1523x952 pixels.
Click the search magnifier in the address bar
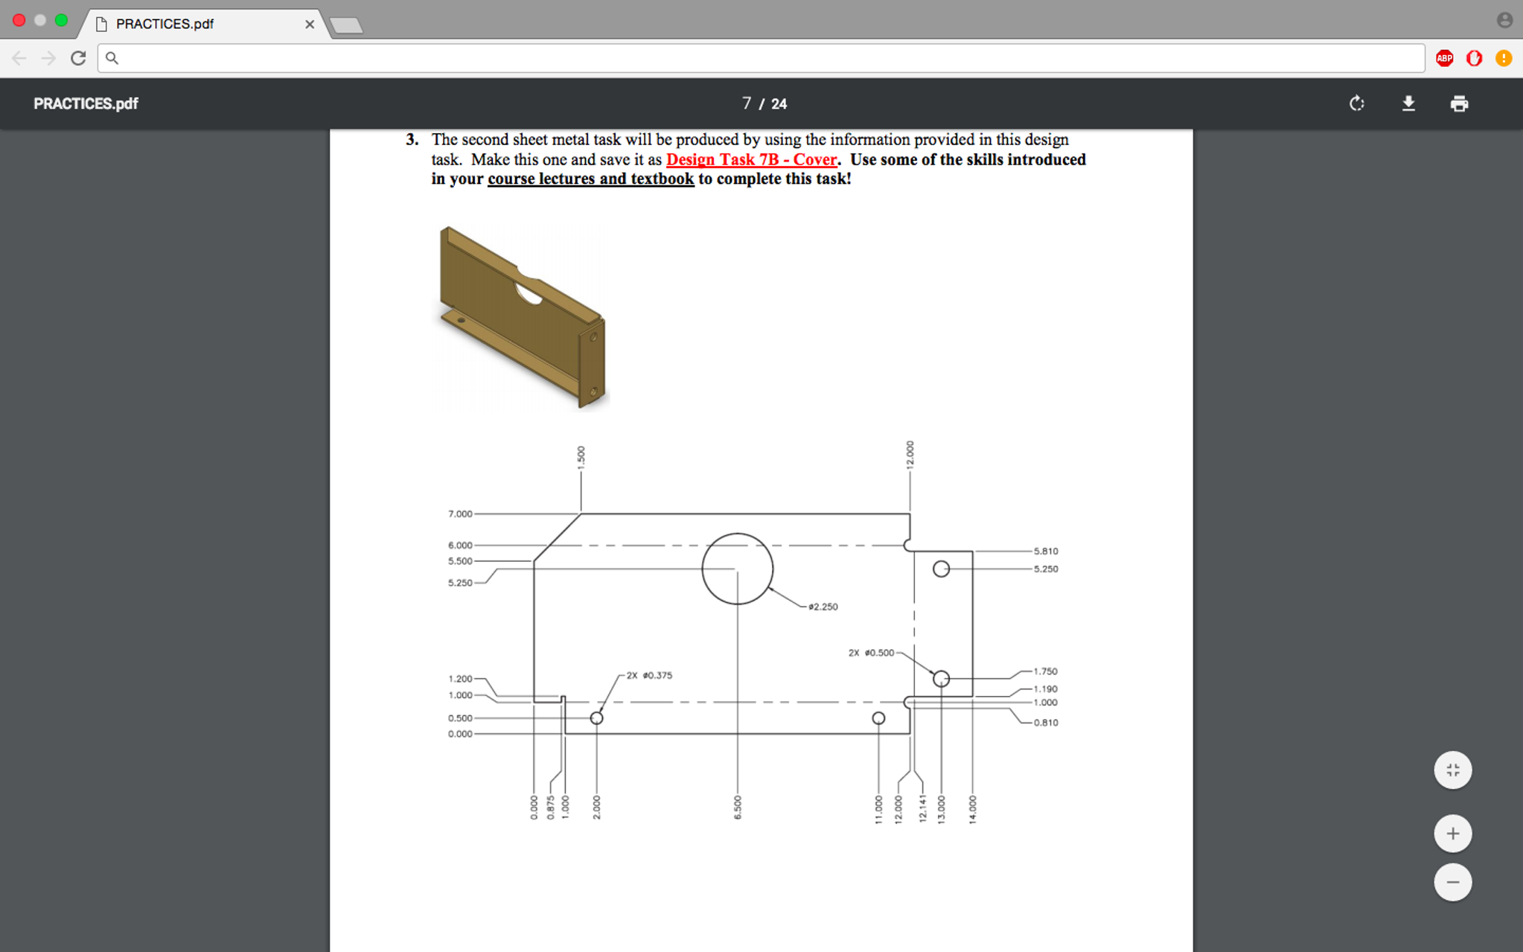point(113,57)
